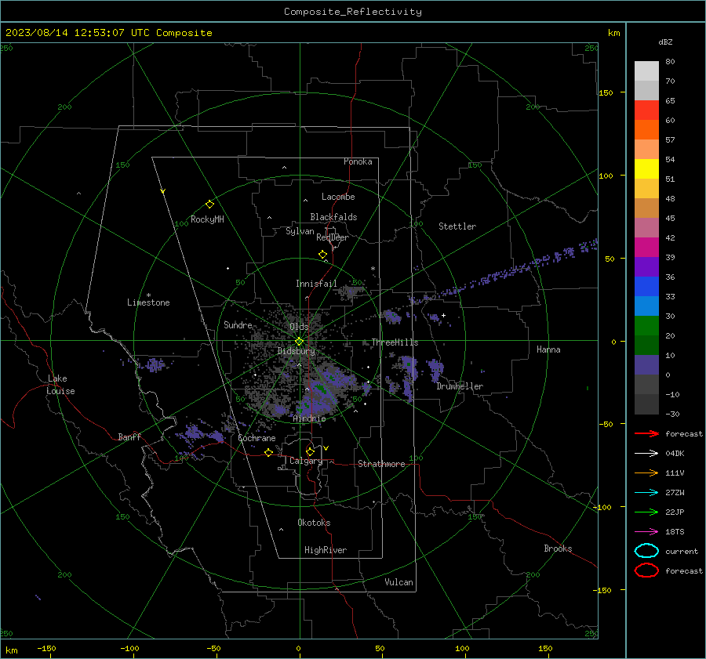Click the Sylvan city label
This screenshot has height=659, width=706.
click(x=300, y=231)
